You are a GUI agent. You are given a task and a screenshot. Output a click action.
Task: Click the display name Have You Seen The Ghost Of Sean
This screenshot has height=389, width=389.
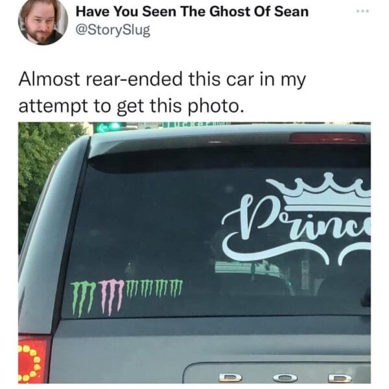coord(192,12)
